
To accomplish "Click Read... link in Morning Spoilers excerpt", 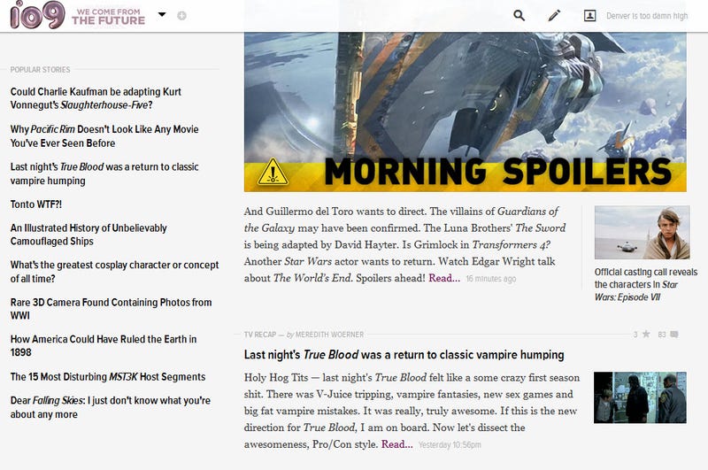I will pos(444,278).
